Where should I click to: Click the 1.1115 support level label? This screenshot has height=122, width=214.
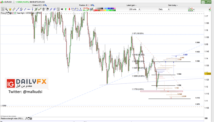point(198,98)
